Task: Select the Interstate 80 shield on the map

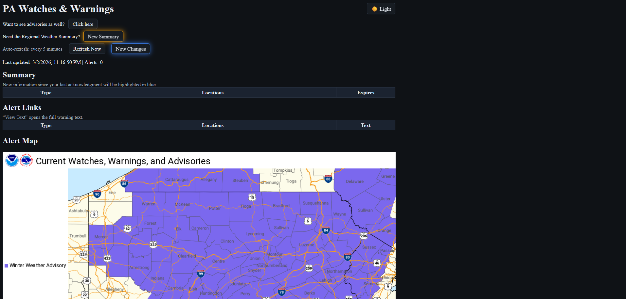Action: (348, 257)
